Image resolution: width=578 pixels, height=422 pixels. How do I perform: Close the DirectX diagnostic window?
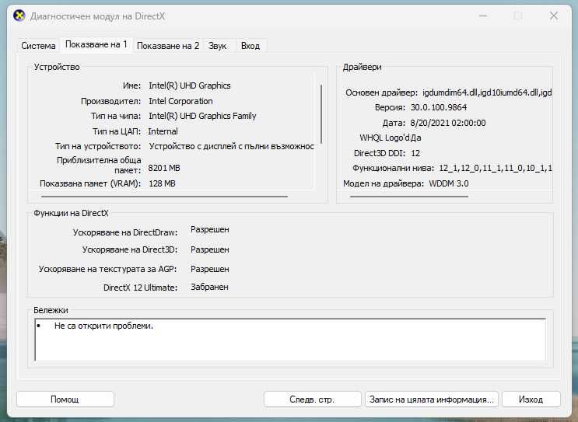tap(554, 16)
